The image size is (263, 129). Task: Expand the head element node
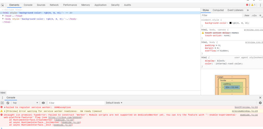tap(3, 16)
